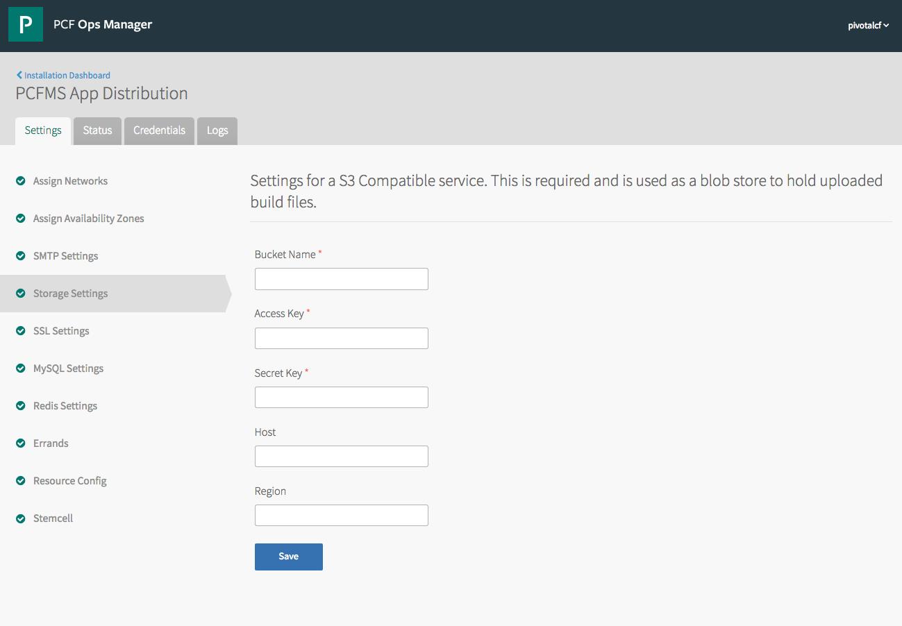The height and width of the screenshot is (626, 902).
Task: Click the Pivotal P logo icon
Action: point(26,25)
